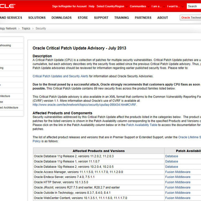Follow the Patch Availability Table link
Image resolution: width=201 pixels, height=201 pixels.
tap(142, 125)
